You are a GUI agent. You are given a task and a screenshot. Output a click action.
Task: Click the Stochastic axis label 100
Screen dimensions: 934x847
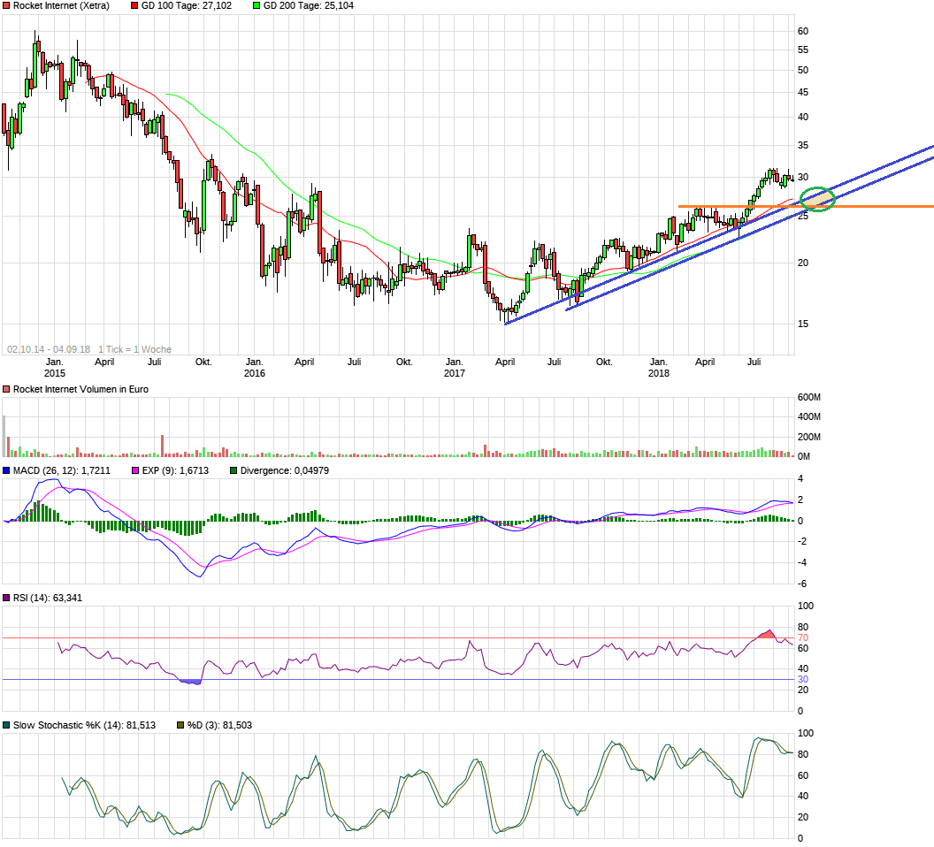tap(806, 734)
